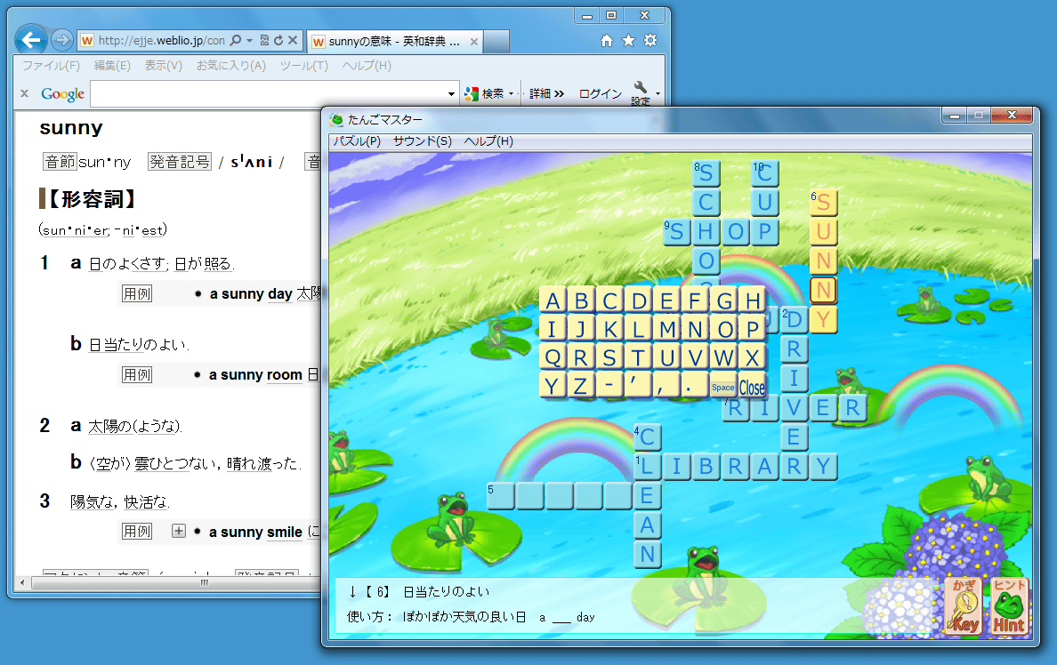This screenshot has width=1057, height=665.
Task: Choose letter S on letter picker
Action: pyautogui.click(x=609, y=357)
